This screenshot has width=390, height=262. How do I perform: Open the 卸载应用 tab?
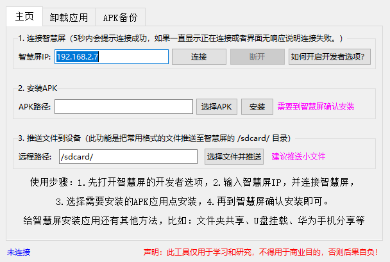[69, 17]
